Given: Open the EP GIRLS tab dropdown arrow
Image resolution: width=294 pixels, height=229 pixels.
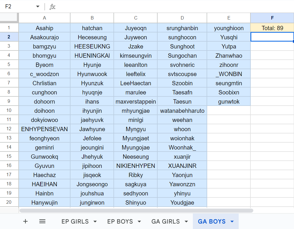Looking at the screenshot, I should [95, 222].
